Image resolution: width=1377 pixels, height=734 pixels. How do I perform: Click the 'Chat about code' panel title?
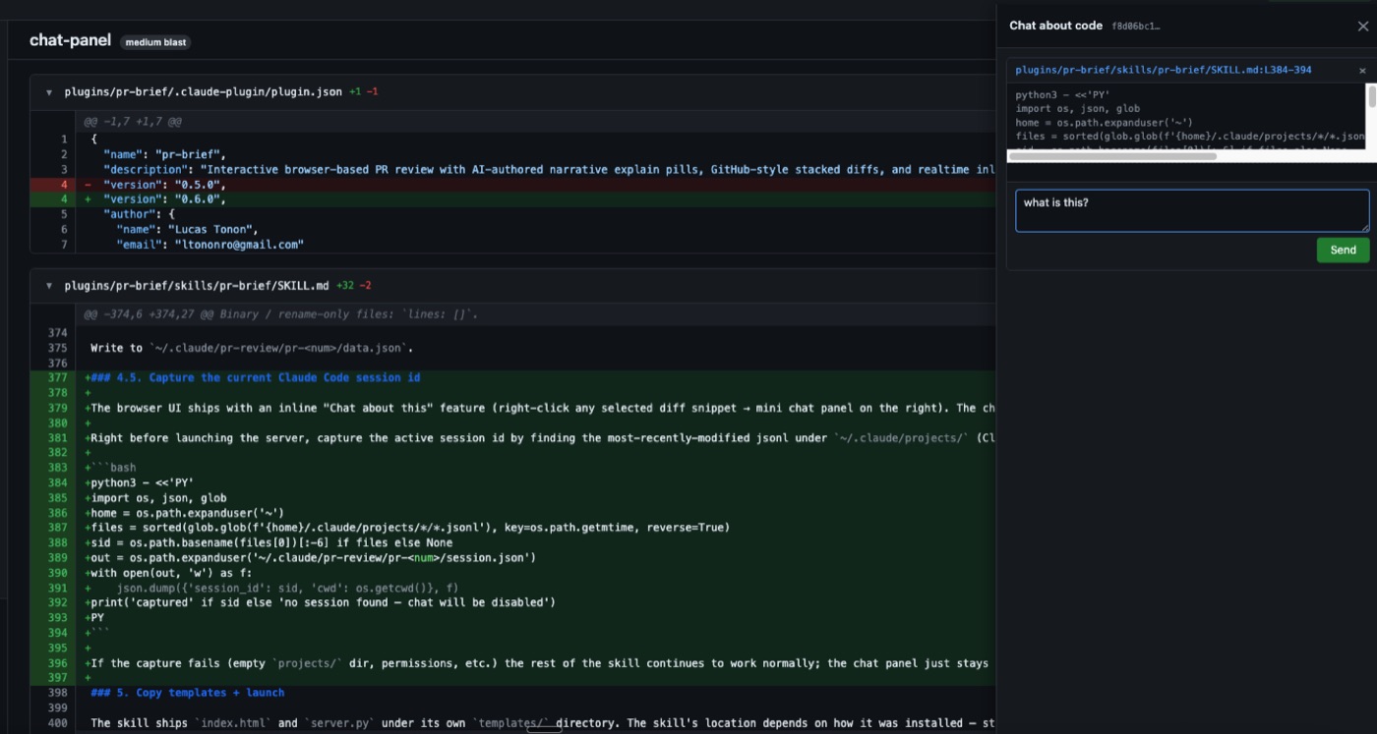(1055, 26)
